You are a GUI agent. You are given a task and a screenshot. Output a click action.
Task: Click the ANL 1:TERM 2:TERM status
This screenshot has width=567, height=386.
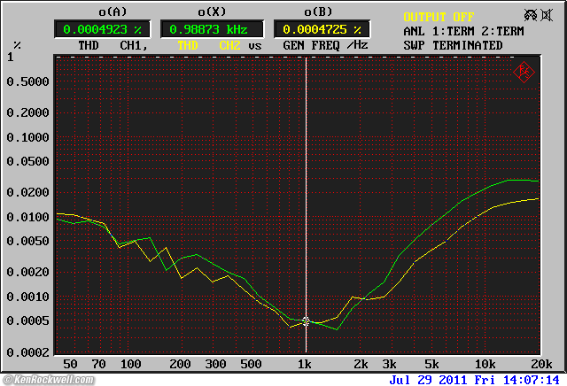coord(464,31)
